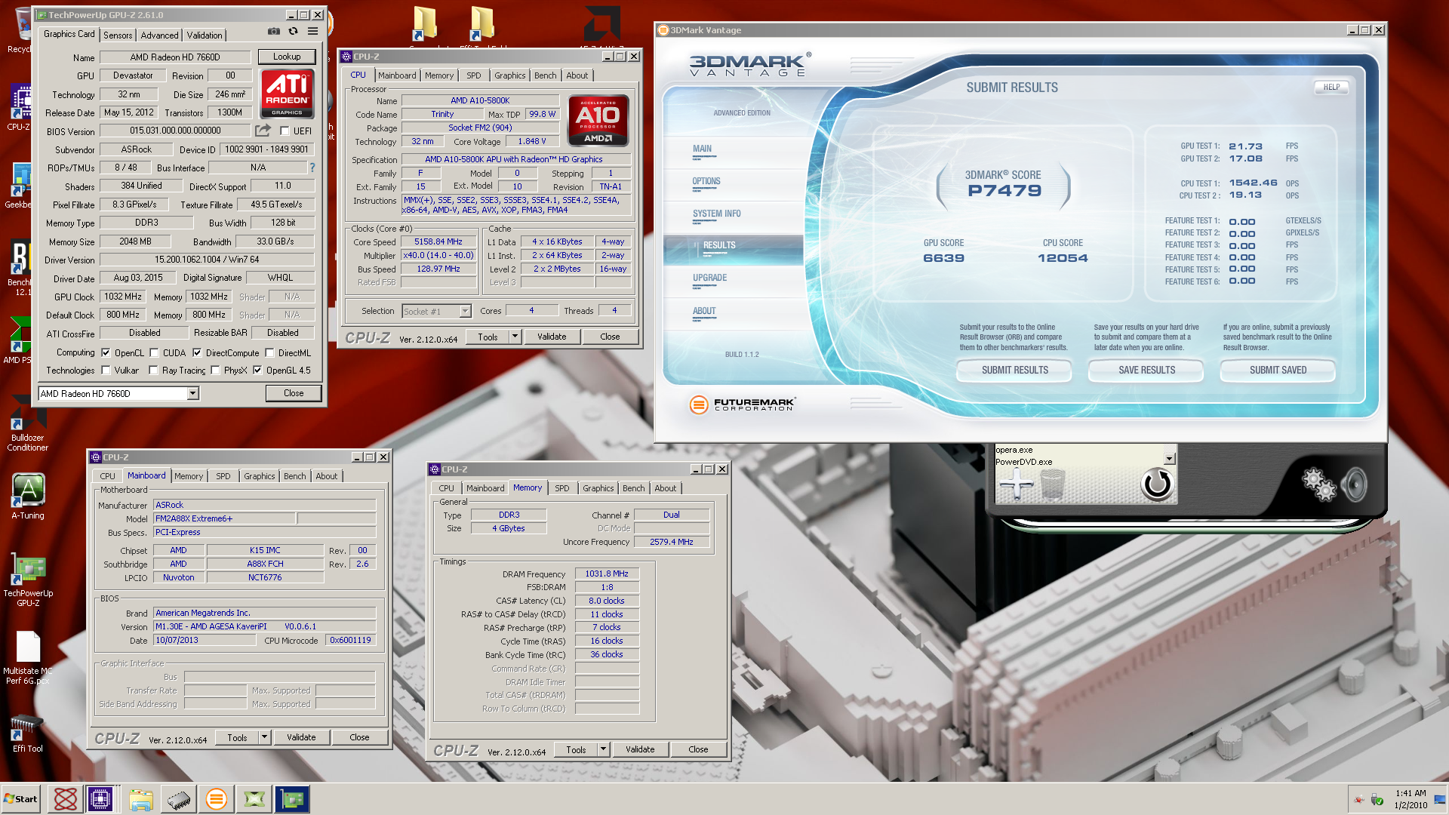Image resolution: width=1449 pixels, height=815 pixels.
Task: Click the Submit Saved button
Action: click(1278, 371)
